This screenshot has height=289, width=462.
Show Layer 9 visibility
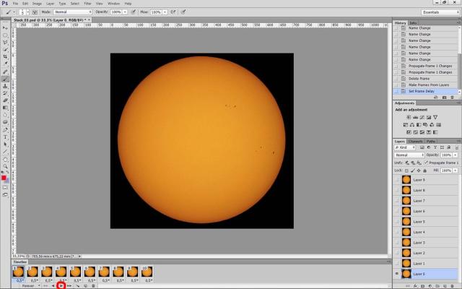pyautogui.click(x=396, y=180)
